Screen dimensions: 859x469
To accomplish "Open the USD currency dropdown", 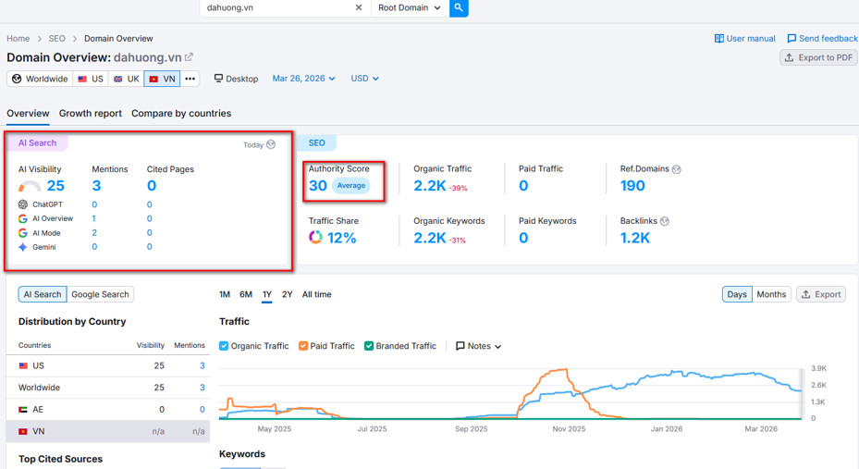I will pyautogui.click(x=364, y=79).
